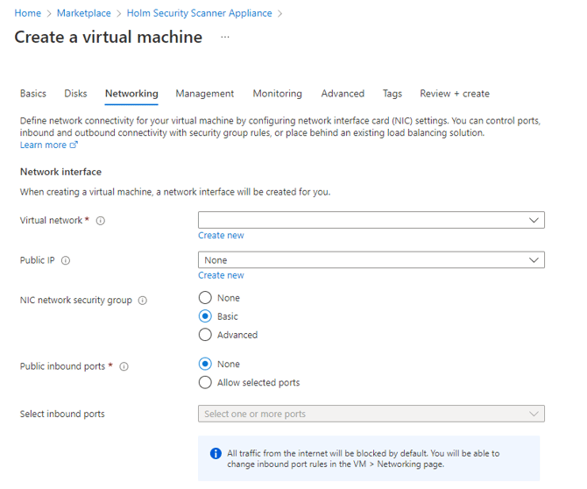Viewport: 587px width, 489px height.
Task: Select None for NIC network security group
Action: [x=205, y=298]
